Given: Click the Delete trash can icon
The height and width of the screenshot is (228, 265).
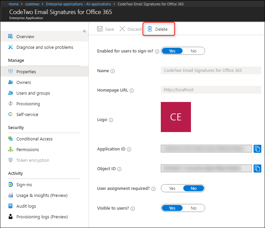Looking at the screenshot, I should click(150, 29).
